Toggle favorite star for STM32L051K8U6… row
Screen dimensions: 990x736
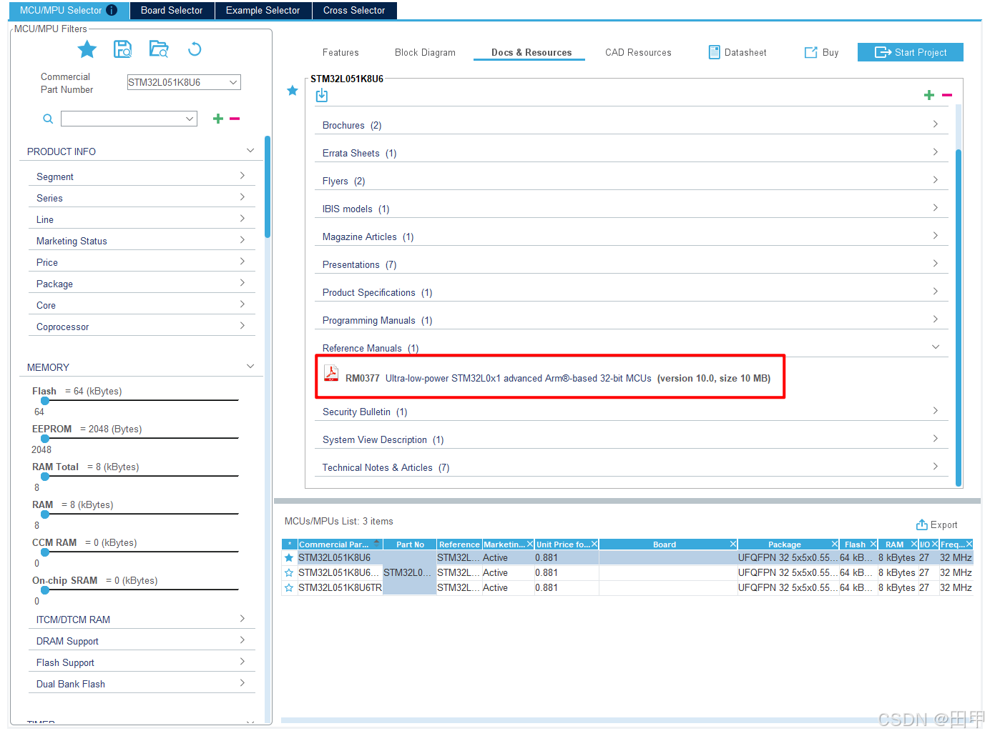coord(289,573)
